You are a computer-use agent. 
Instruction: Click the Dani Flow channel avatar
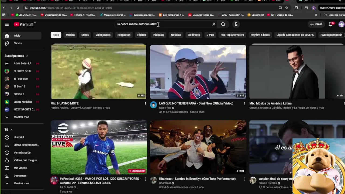click(153, 105)
